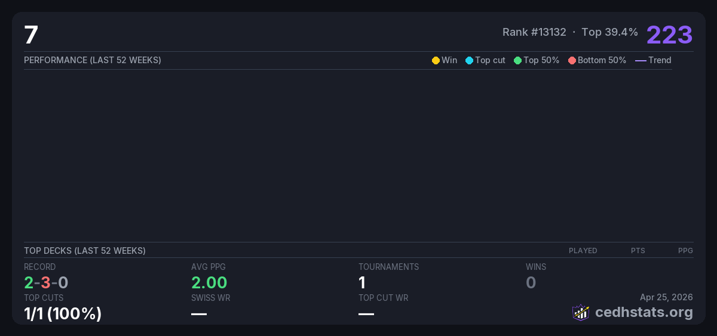
Task: Toggle the red Bottom 50% legend marker
Action: point(572,60)
